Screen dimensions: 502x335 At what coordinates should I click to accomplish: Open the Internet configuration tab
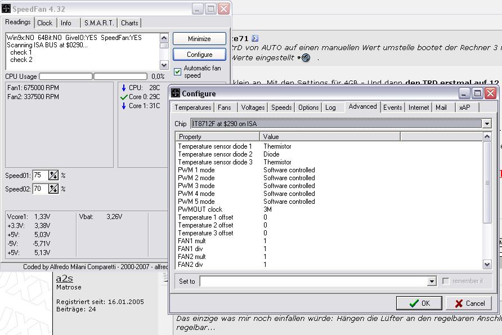tap(419, 108)
